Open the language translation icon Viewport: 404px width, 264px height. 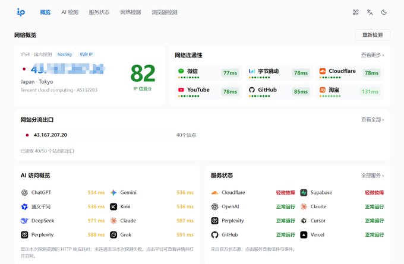click(370, 12)
